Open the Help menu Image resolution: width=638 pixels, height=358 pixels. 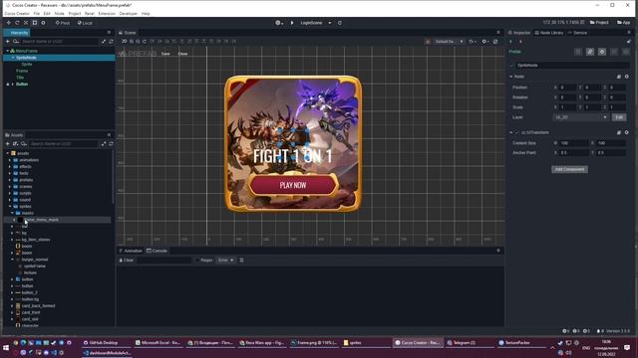[146, 13]
